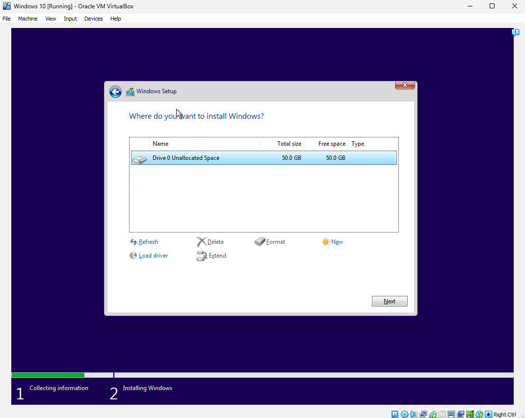
Task: Click the recording status icon
Action: [x=460, y=414]
